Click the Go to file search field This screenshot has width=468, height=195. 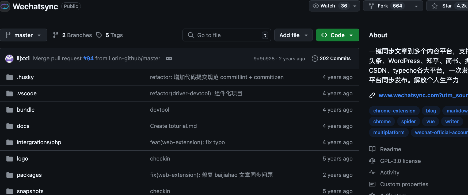pos(227,35)
